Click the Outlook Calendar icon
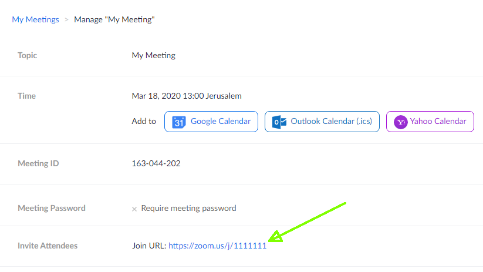The height and width of the screenshot is (272, 483). [x=280, y=122]
